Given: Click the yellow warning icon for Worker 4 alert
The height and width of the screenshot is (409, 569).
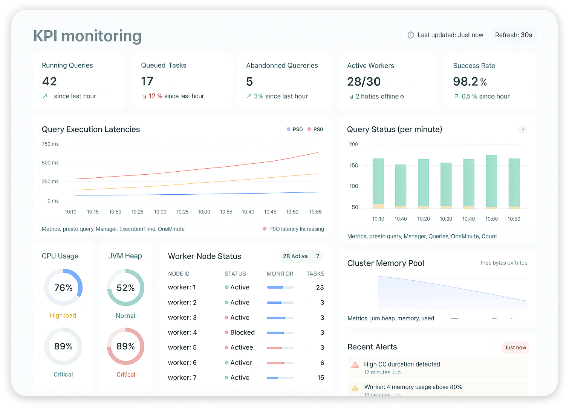Looking at the screenshot, I should [x=355, y=388].
